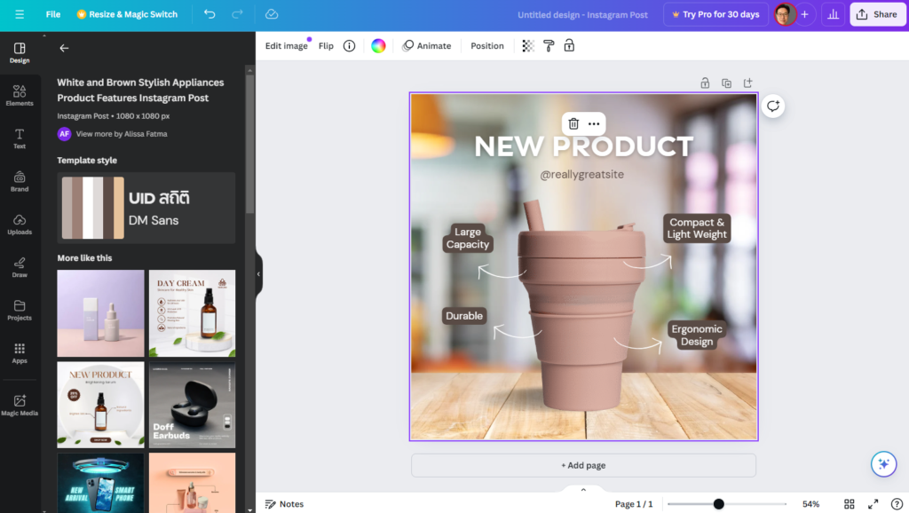Image resolution: width=909 pixels, height=513 pixels.
Task: Click the Undo arrow
Action: click(209, 14)
